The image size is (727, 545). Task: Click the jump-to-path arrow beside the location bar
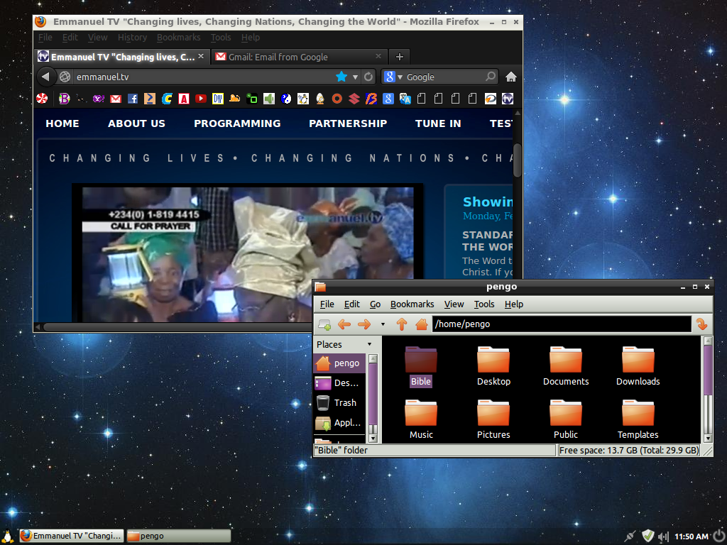coord(702,324)
